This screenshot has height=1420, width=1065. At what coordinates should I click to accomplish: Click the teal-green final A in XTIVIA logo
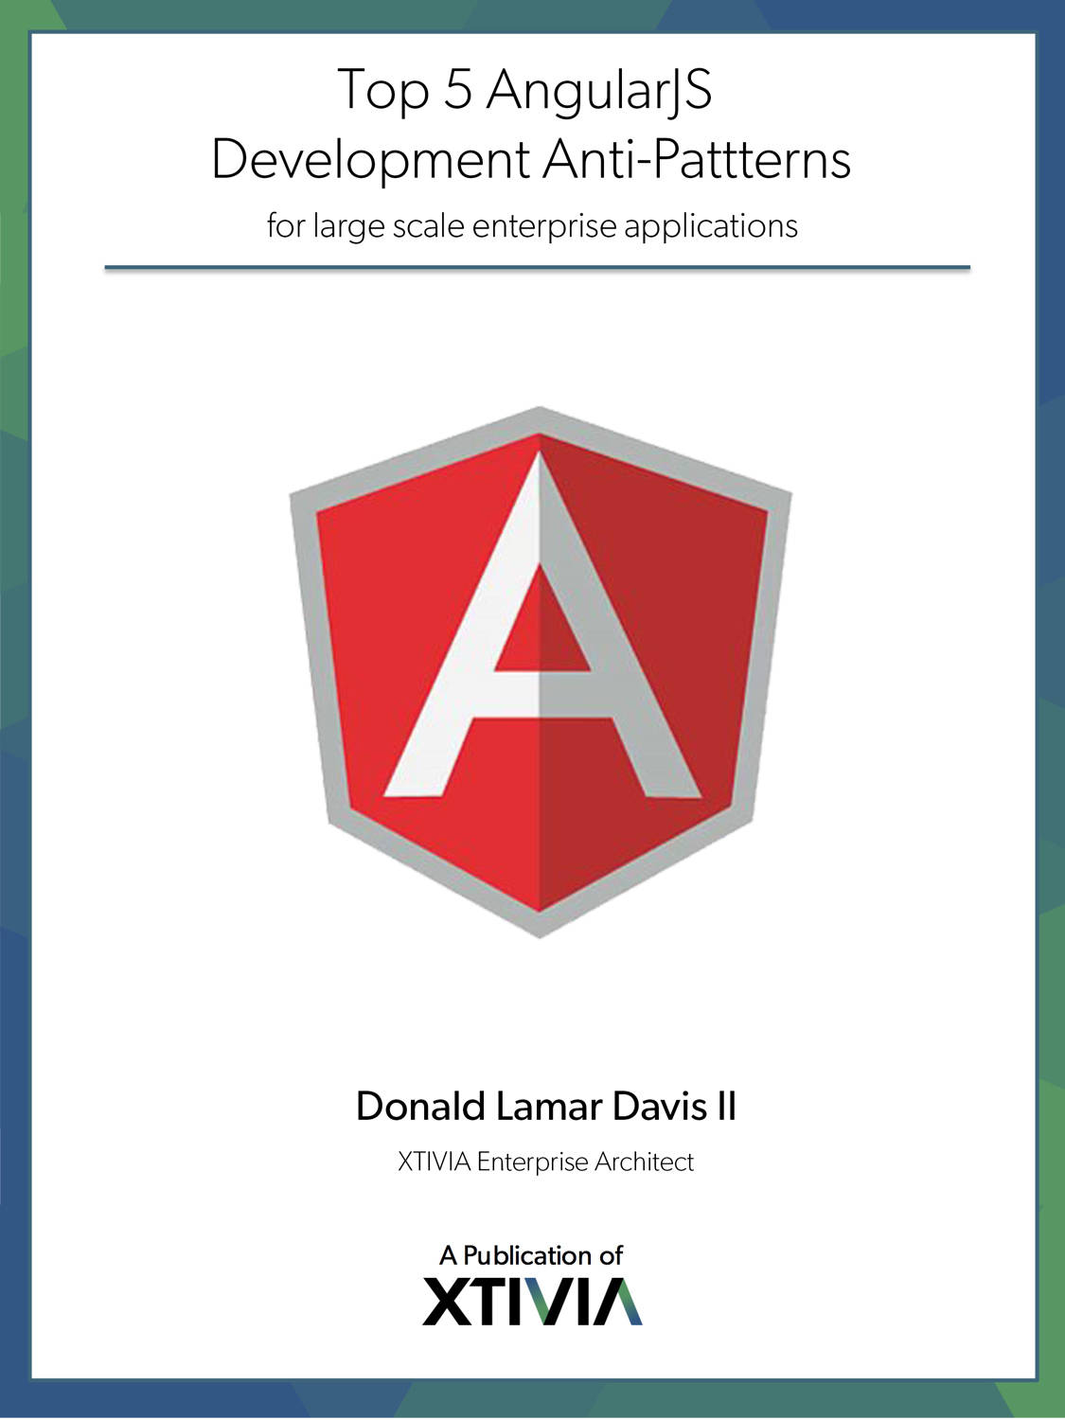click(x=621, y=1302)
